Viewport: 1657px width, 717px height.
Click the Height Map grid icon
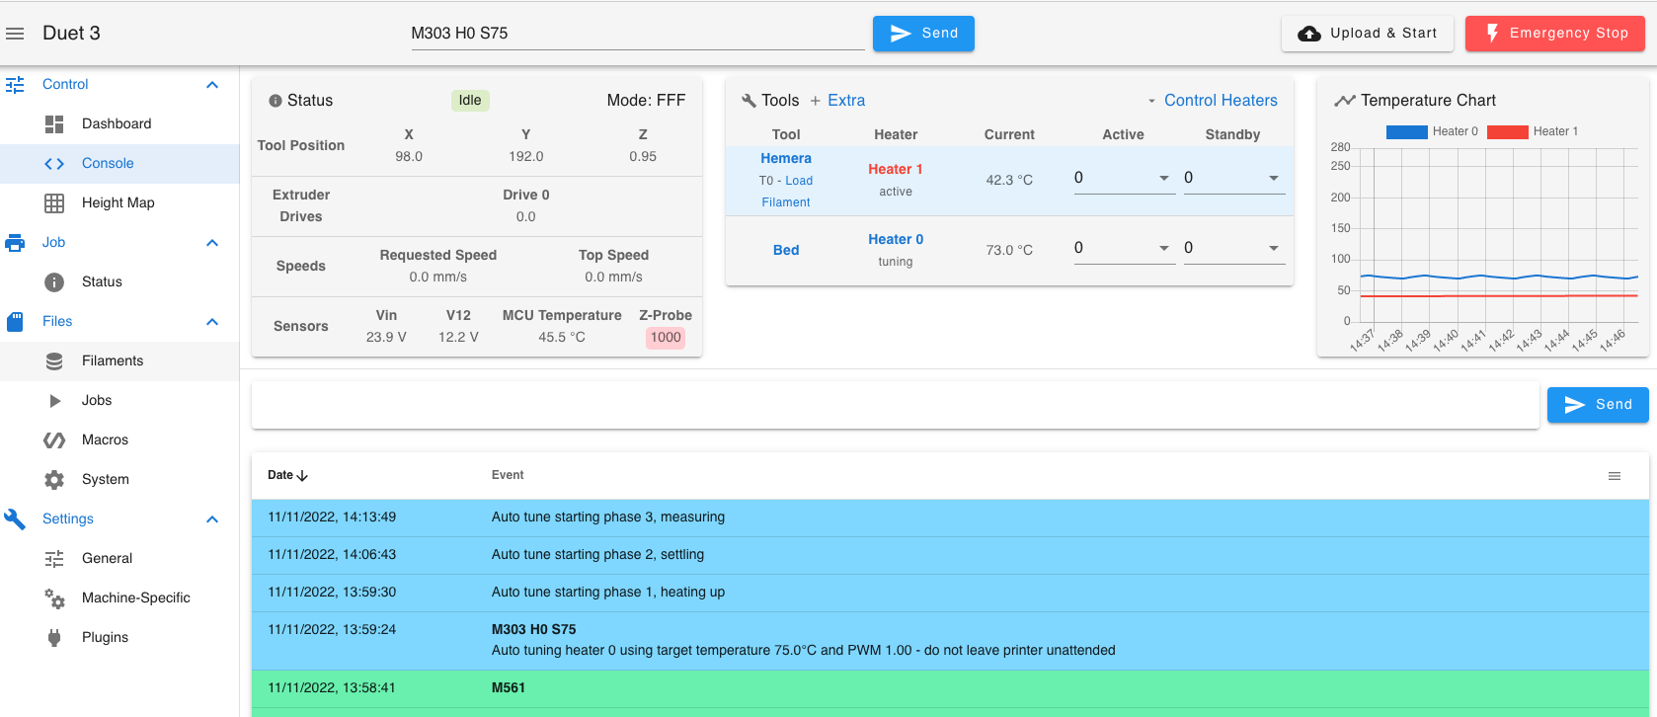click(x=54, y=203)
